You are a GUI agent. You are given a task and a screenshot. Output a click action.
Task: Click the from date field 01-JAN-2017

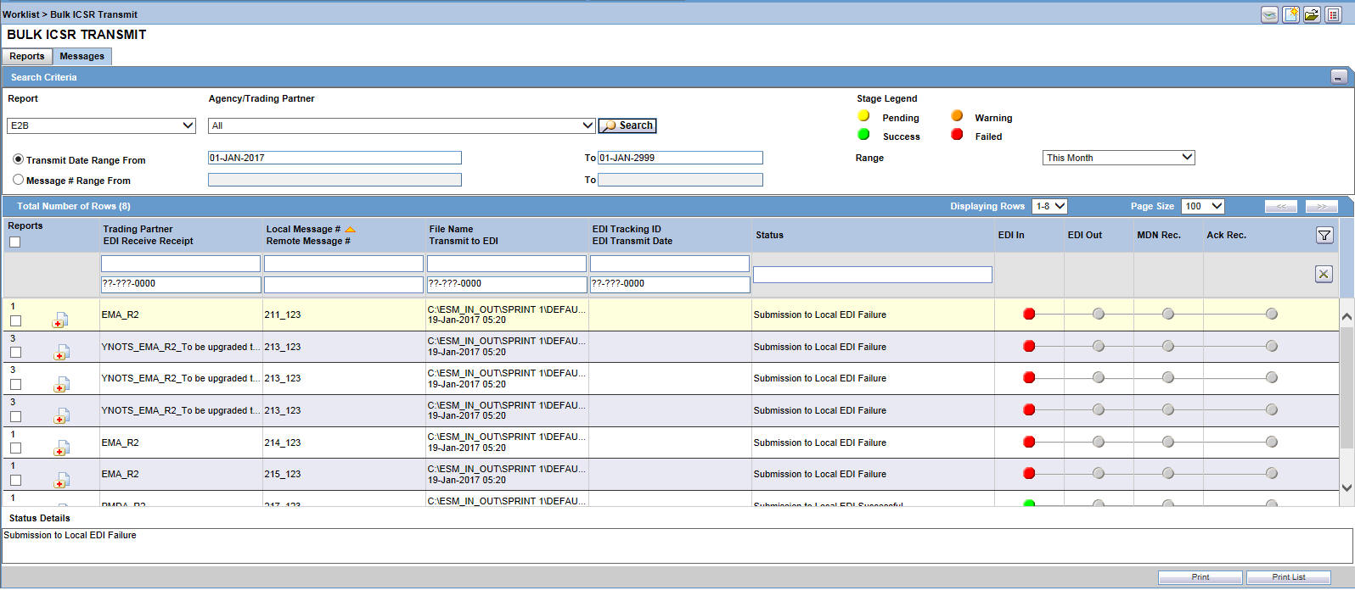(335, 158)
